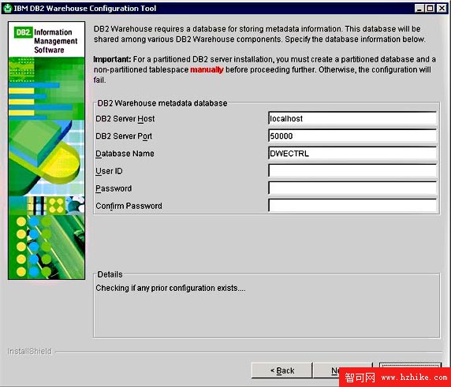Click the DB2 logo in side banner
The height and width of the screenshot is (387, 451).
click(x=23, y=32)
